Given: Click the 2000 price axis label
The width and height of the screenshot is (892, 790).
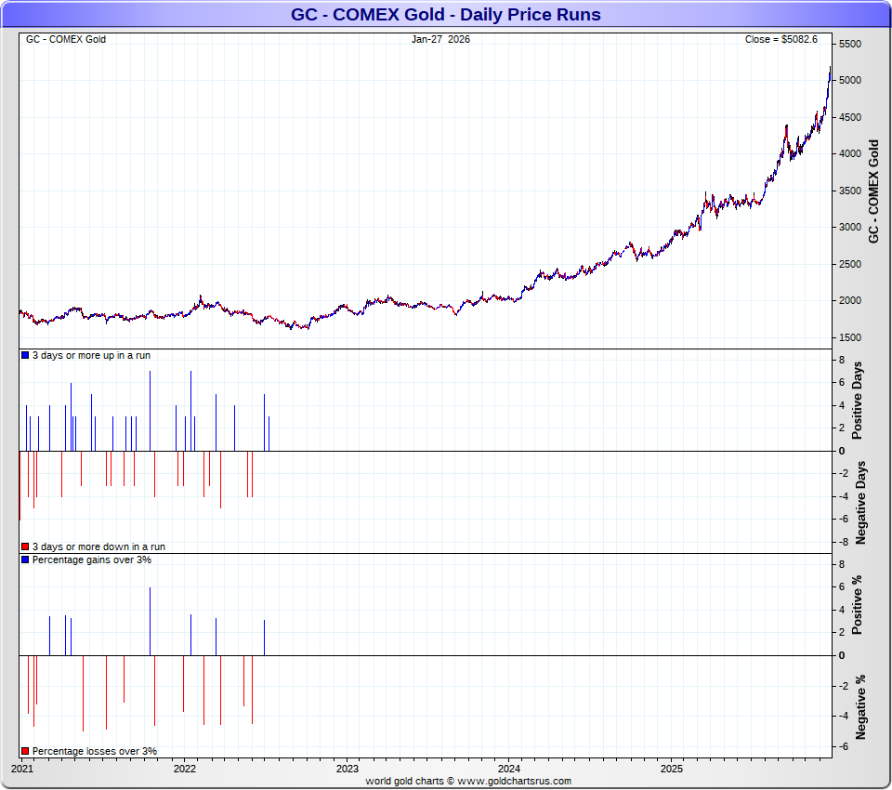Looking at the screenshot, I should click(x=850, y=300).
